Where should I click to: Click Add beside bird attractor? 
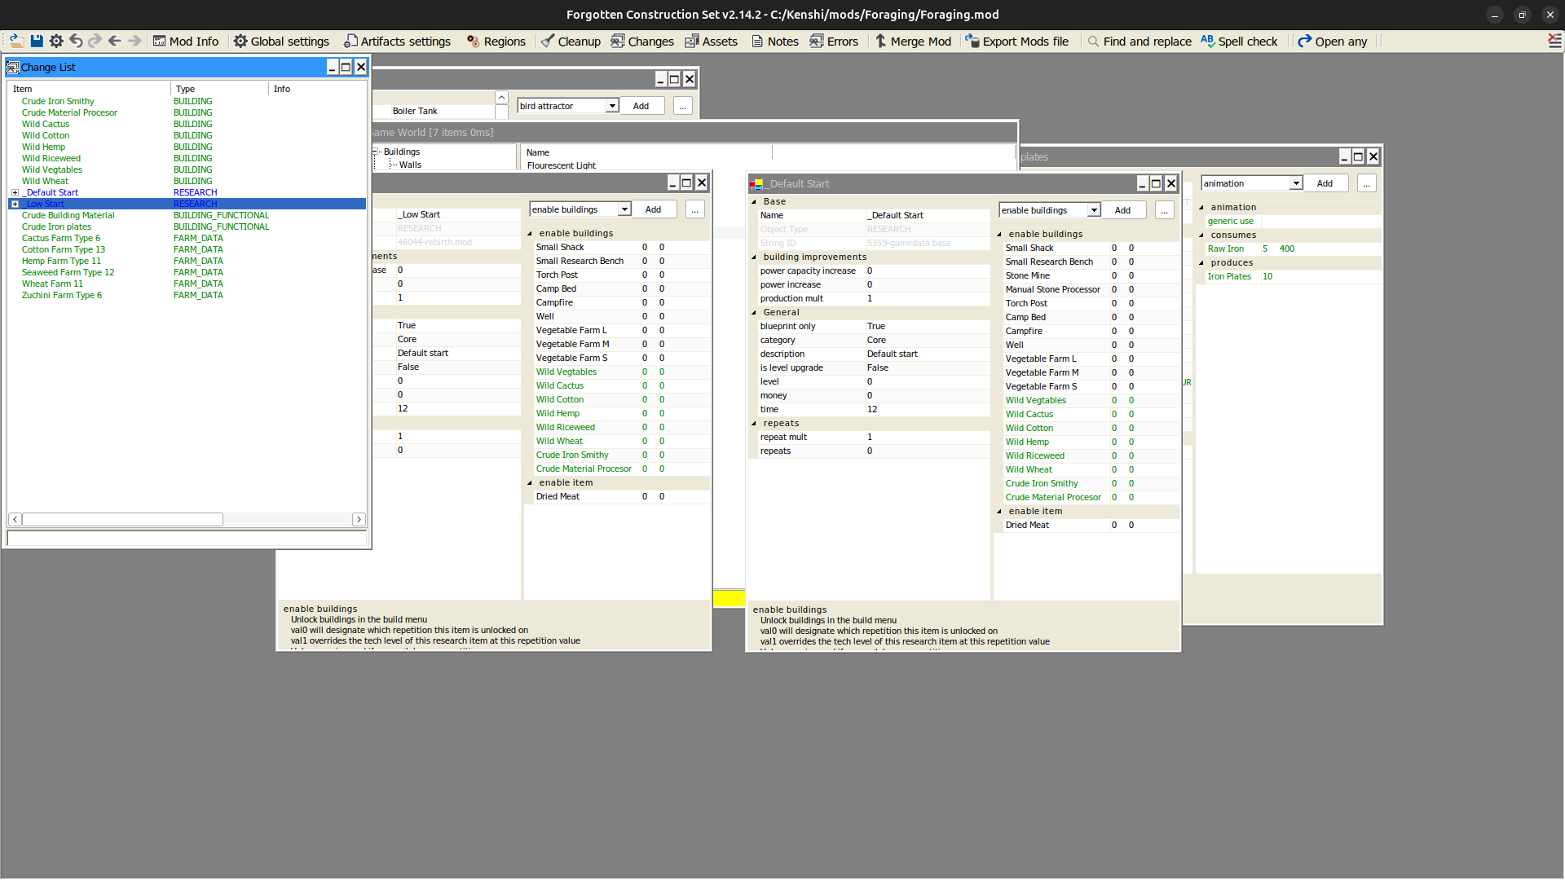pos(641,106)
